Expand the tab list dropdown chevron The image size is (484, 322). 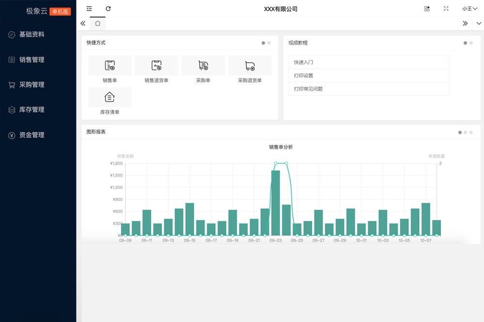(x=479, y=23)
